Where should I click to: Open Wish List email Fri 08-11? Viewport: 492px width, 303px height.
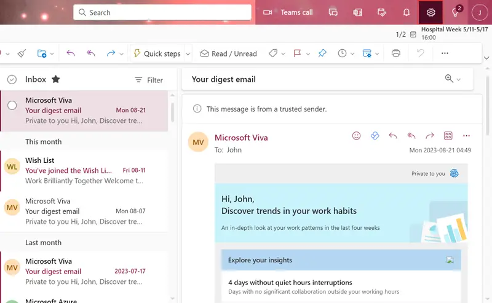tap(84, 171)
